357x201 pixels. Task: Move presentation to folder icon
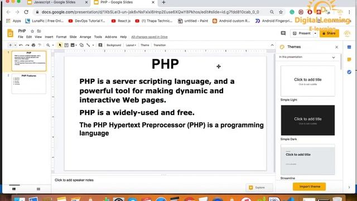[x=39, y=31]
